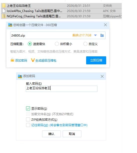Uncheck the 显示密码(S) checkbox
Image resolution: width=137 pixels, height=153 pixels.
(x=28, y=108)
